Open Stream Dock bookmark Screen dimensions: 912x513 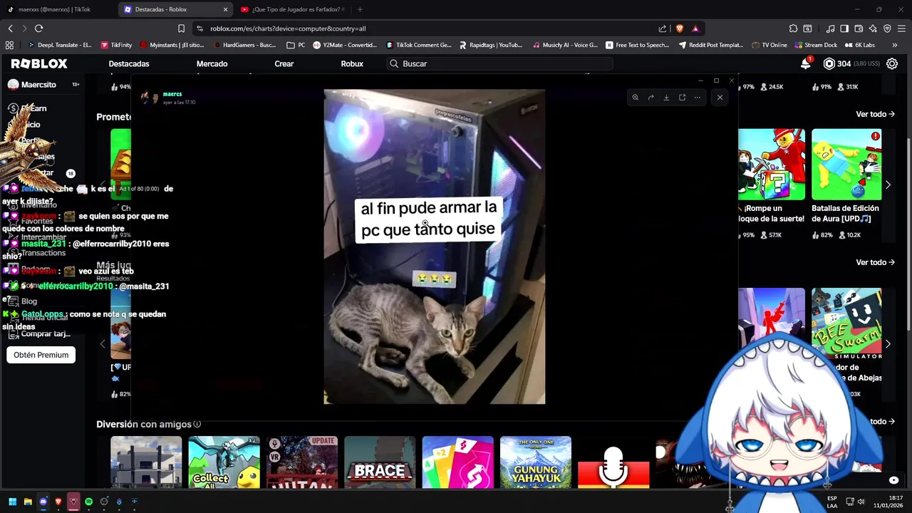pyautogui.click(x=816, y=45)
